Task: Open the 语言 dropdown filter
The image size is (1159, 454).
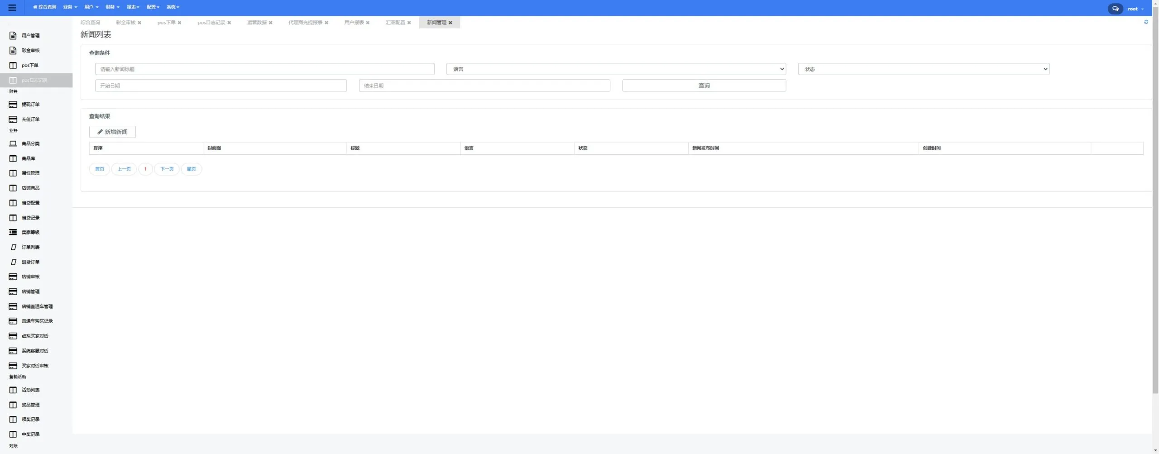Action: coord(616,69)
